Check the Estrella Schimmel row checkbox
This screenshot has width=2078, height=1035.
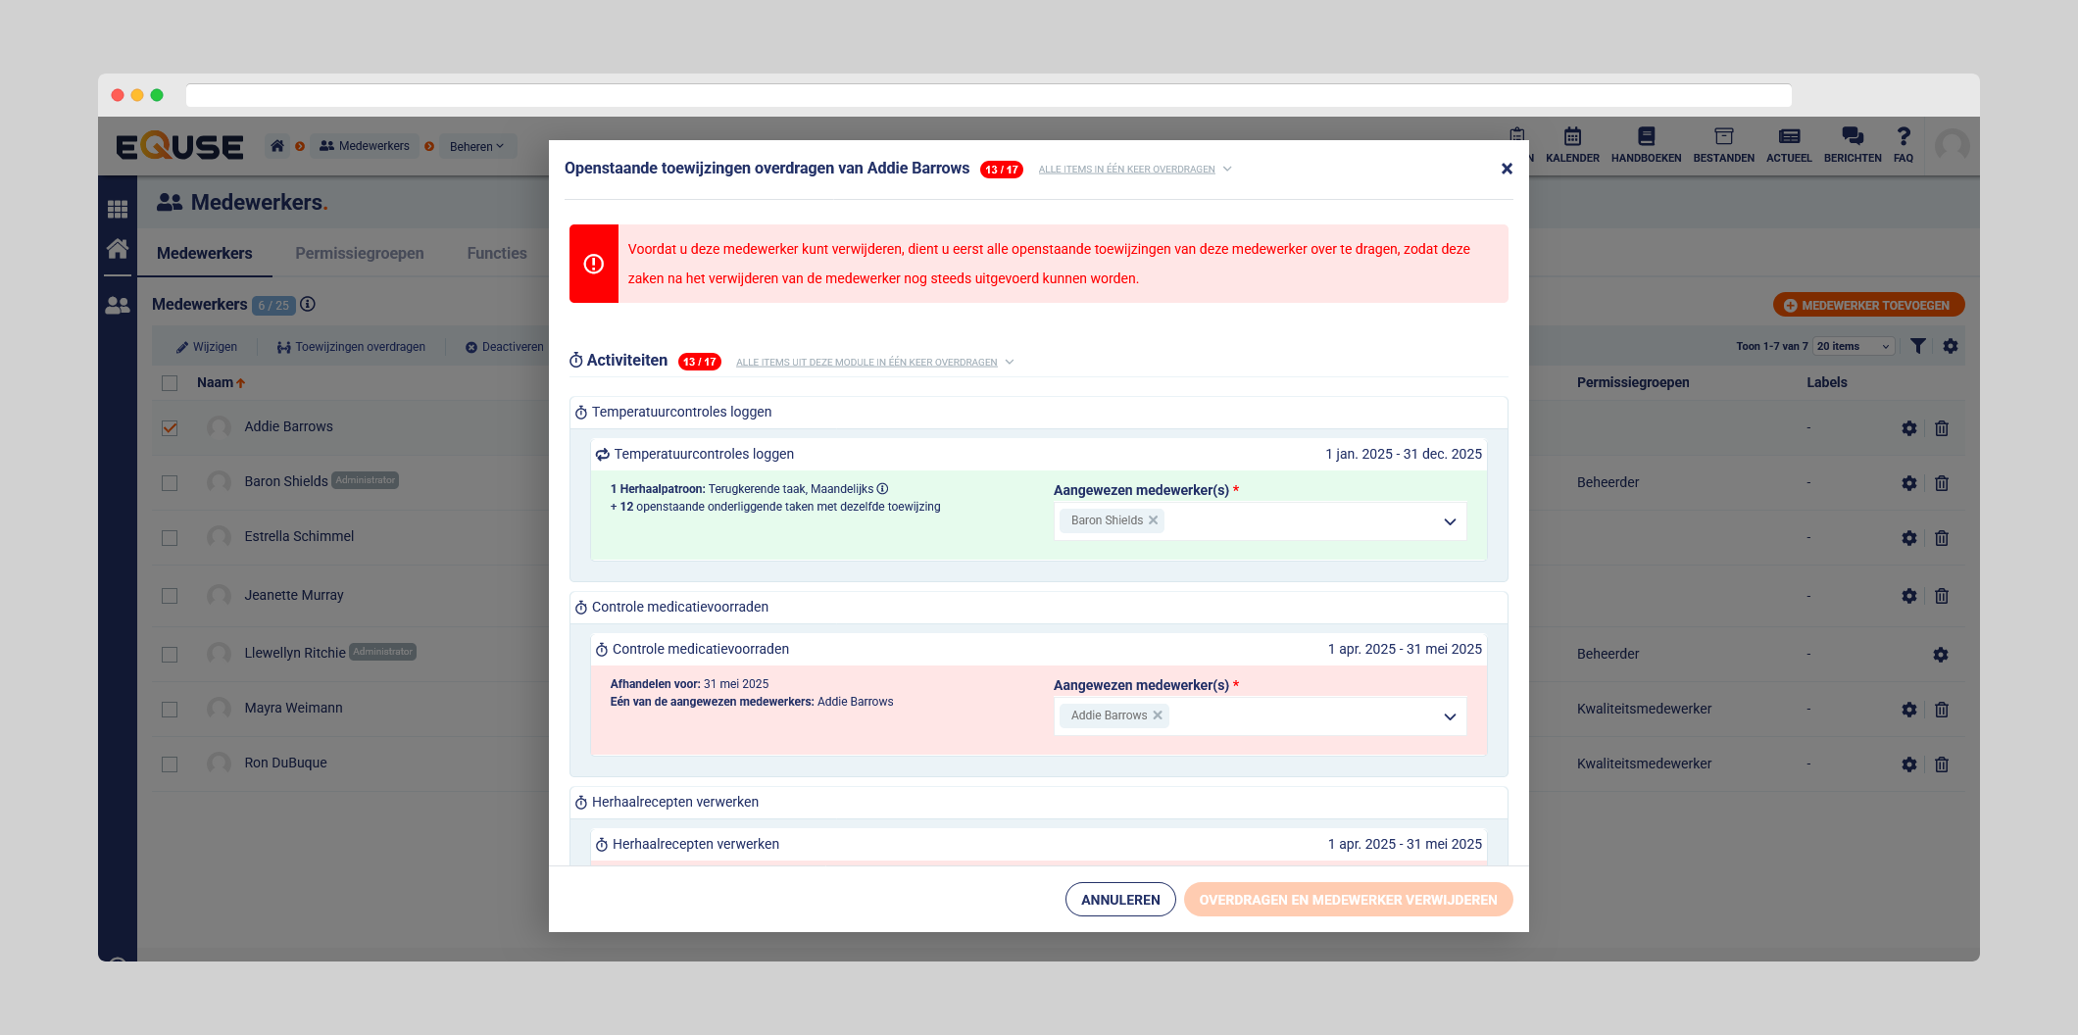click(x=170, y=538)
